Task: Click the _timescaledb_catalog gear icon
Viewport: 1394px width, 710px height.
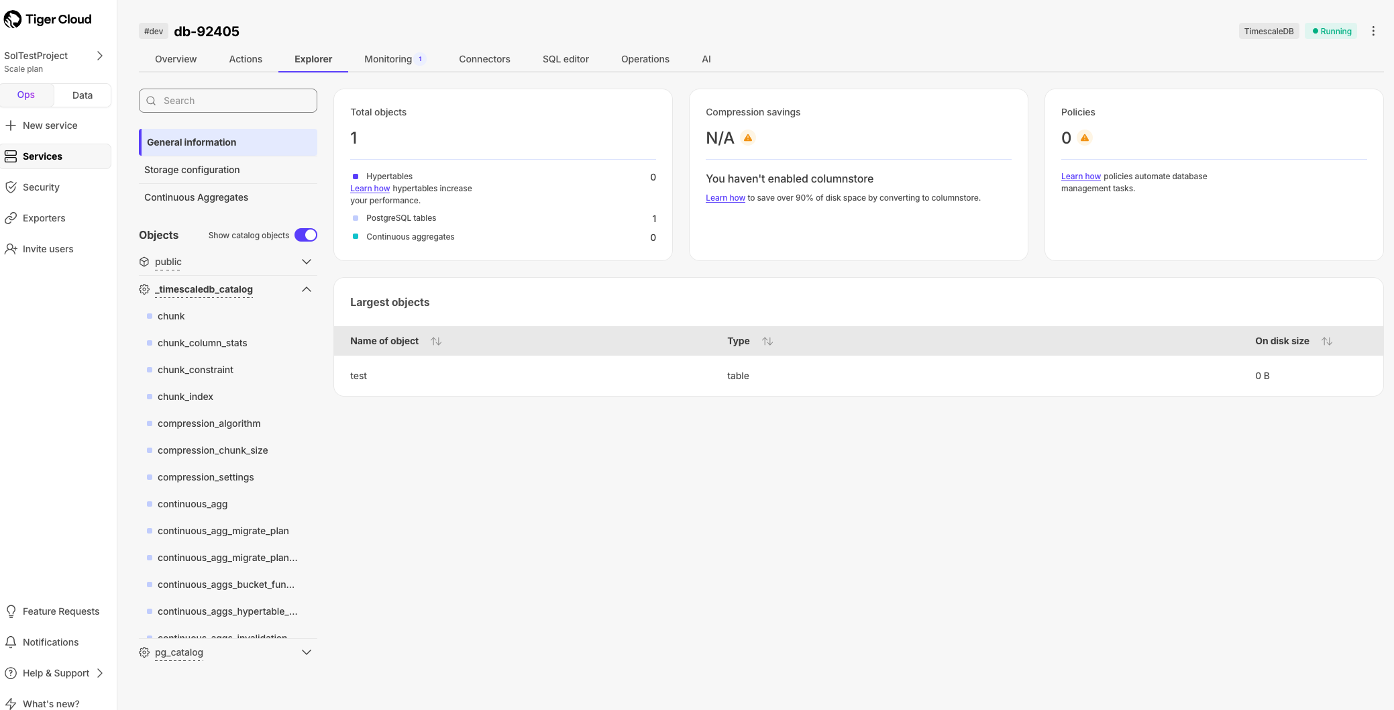Action: 144,289
